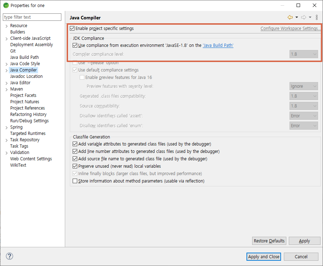The width and height of the screenshot is (323, 266).
Task: Select Targeted Runtimes page
Action: point(28,134)
